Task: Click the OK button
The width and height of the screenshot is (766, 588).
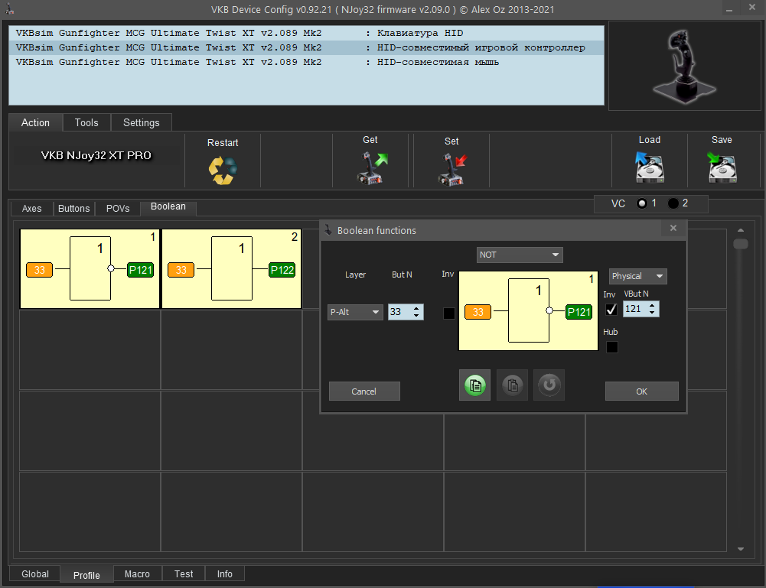Action: [x=641, y=391]
